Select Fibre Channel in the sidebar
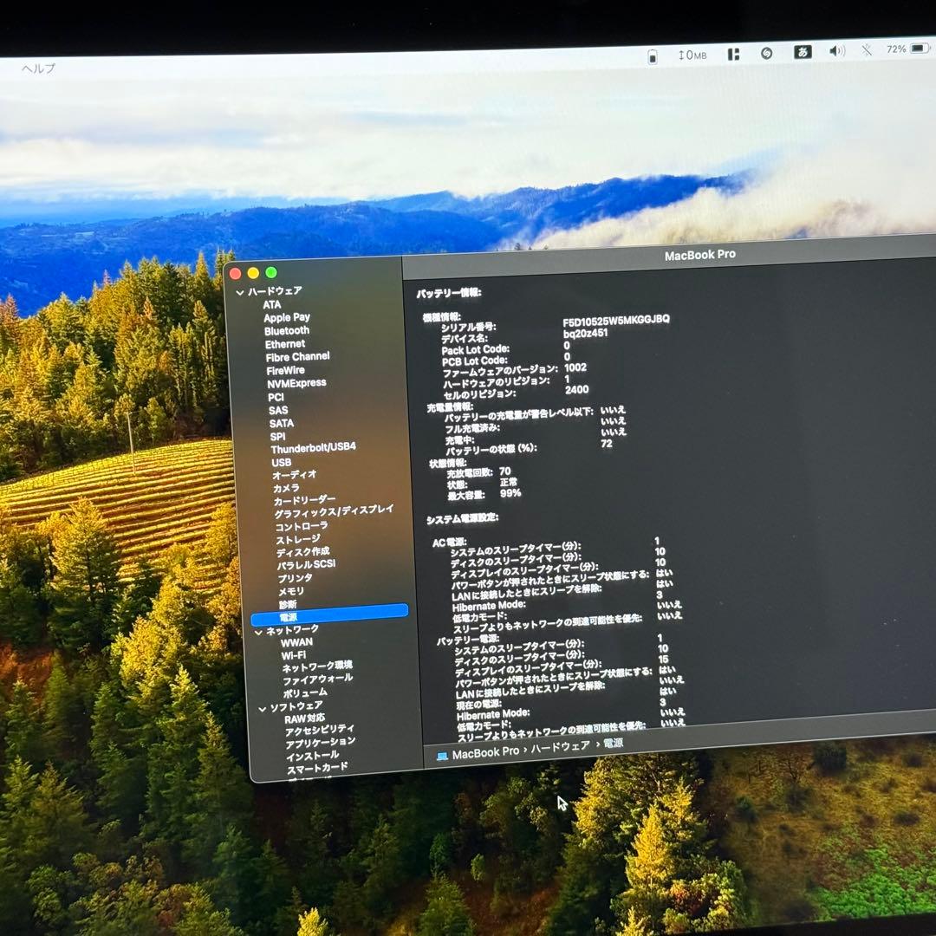Image resolution: width=936 pixels, height=936 pixels. coord(297,357)
